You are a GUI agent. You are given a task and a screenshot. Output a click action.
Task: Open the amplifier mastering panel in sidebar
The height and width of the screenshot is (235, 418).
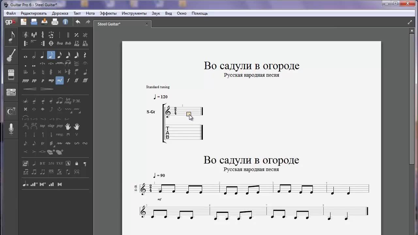click(11, 93)
